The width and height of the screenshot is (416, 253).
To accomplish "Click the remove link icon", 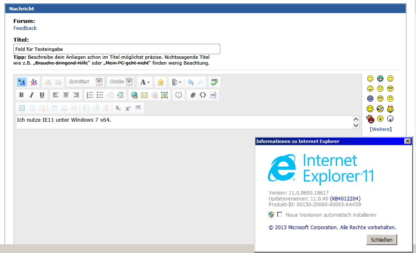I will pos(154,95).
